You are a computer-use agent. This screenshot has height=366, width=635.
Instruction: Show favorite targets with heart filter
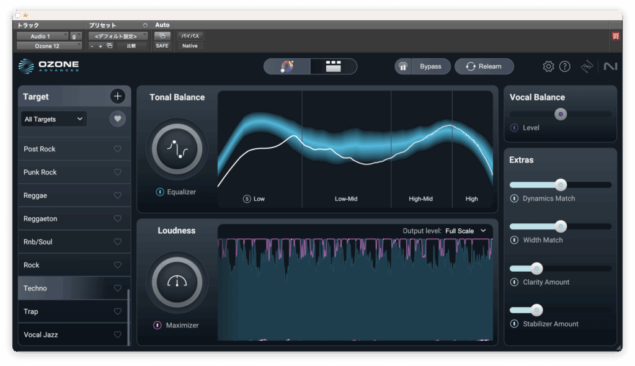pyautogui.click(x=118, y=119)
